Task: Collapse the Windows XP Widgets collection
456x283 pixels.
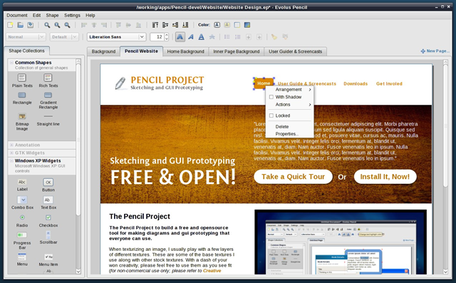Action: (11, 160)
